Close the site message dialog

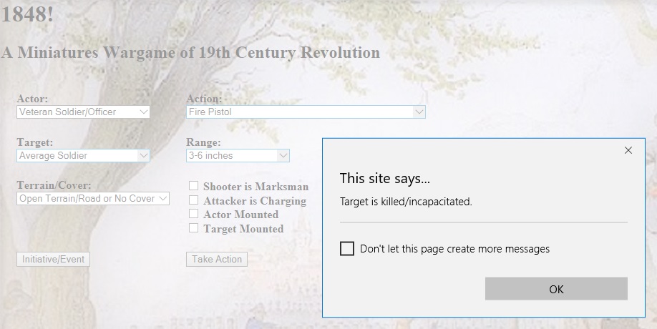coord(628,150)
